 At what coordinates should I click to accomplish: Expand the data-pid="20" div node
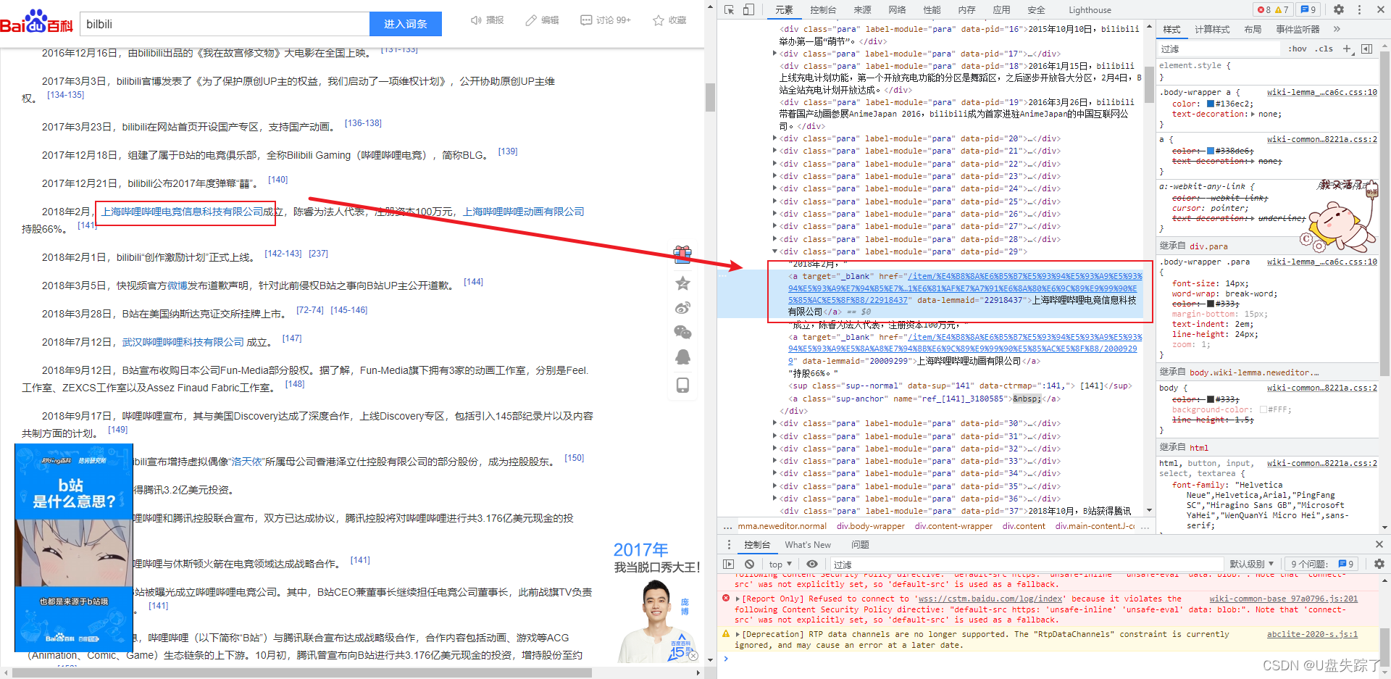[774, 138]
